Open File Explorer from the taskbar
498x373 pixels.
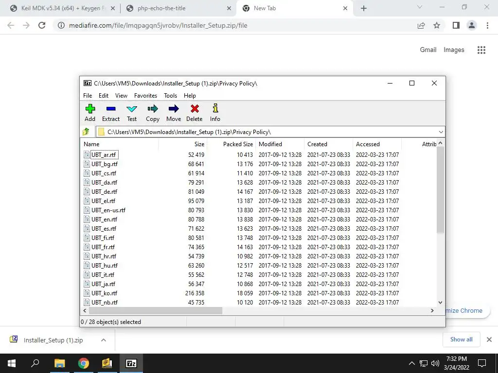[59, 363]
